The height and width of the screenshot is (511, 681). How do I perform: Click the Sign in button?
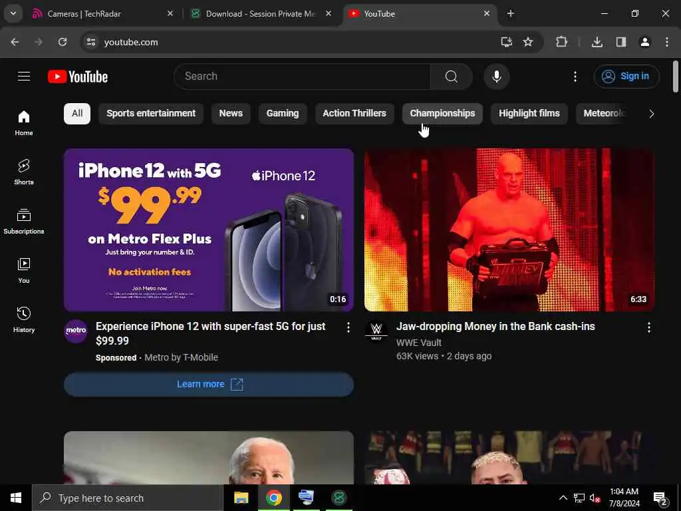click(626, 77)
